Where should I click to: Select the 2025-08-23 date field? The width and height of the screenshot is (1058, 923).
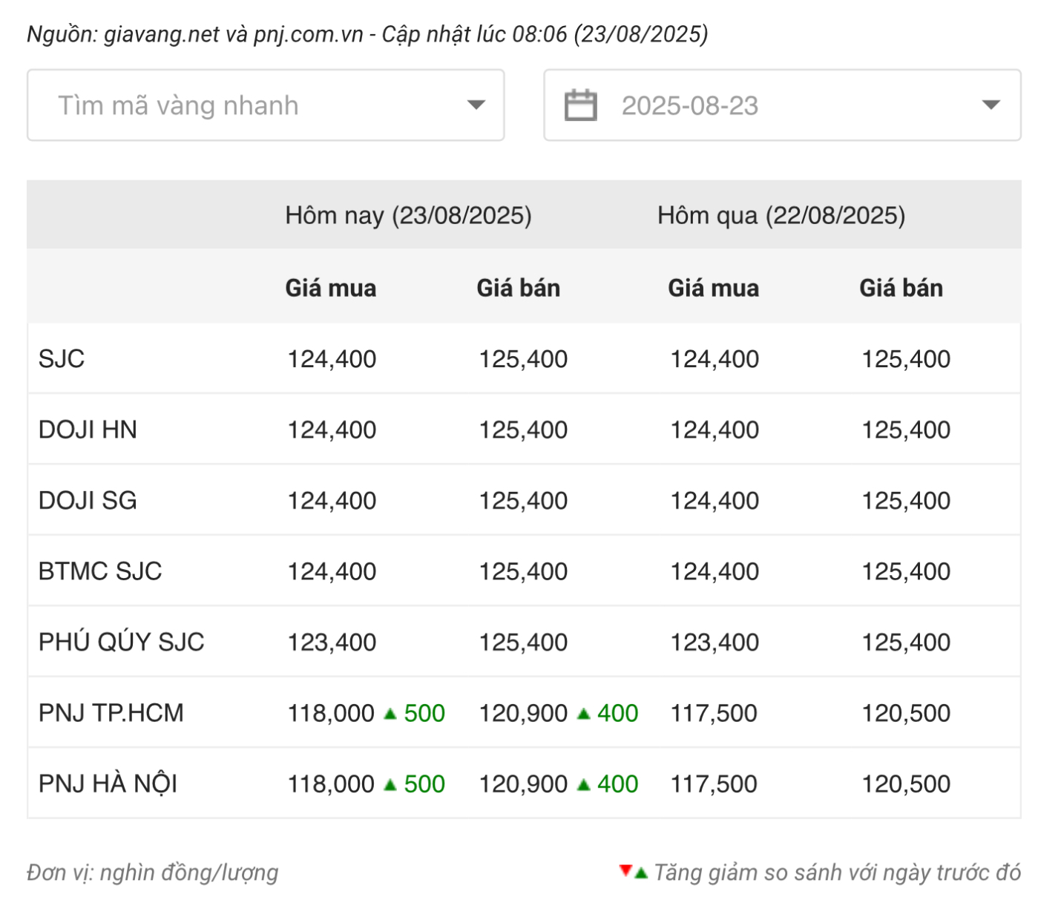(x=689, y=106)
